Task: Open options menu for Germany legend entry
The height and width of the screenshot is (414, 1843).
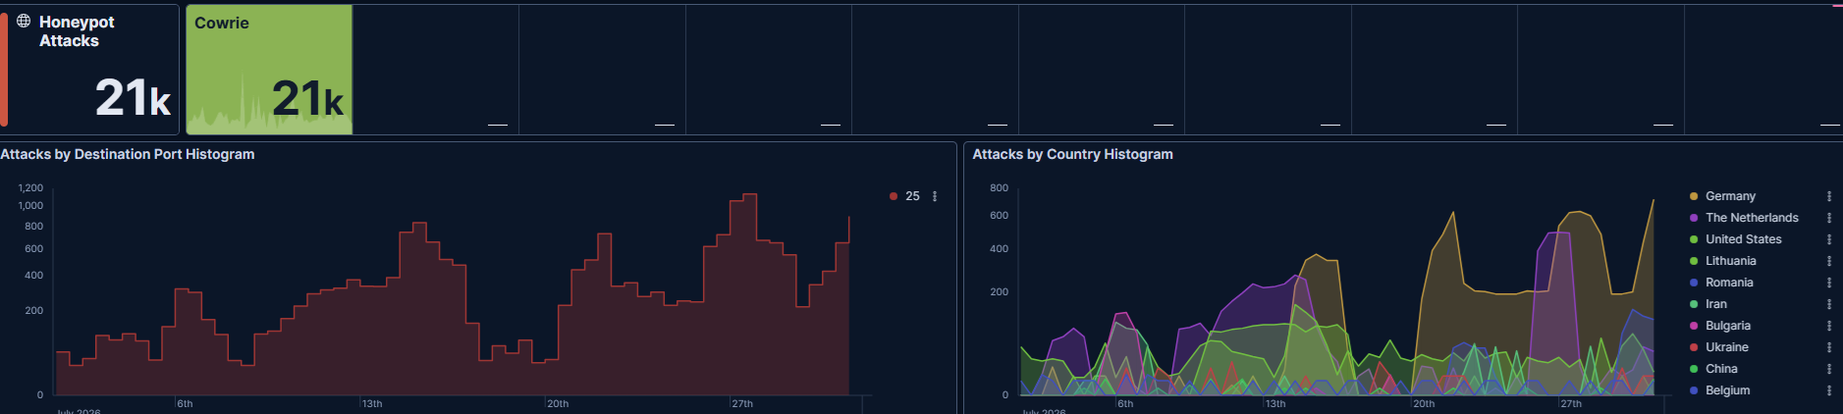Action: [1829, 196]
